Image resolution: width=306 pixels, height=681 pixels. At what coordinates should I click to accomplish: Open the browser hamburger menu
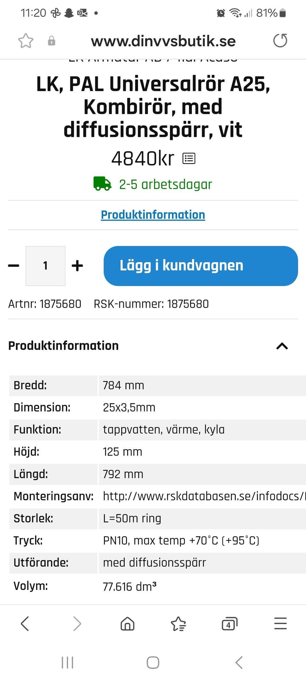pos(280,624)
